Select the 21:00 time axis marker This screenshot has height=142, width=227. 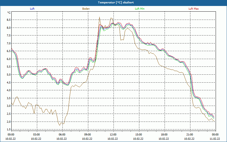click(190, 135)
